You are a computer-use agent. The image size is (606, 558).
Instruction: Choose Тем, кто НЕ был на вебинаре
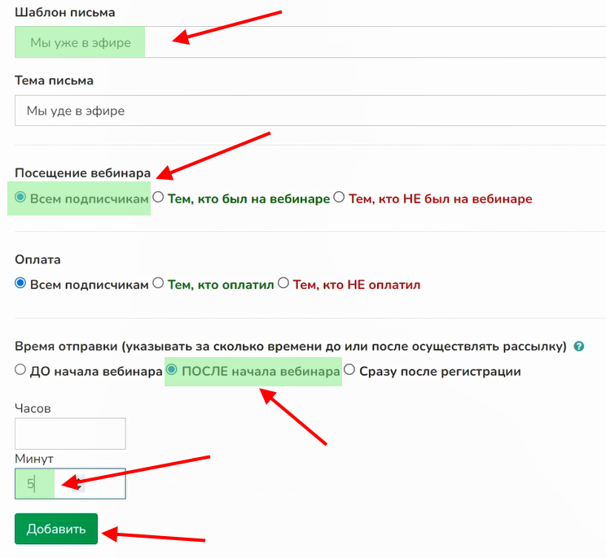(340, 198)
